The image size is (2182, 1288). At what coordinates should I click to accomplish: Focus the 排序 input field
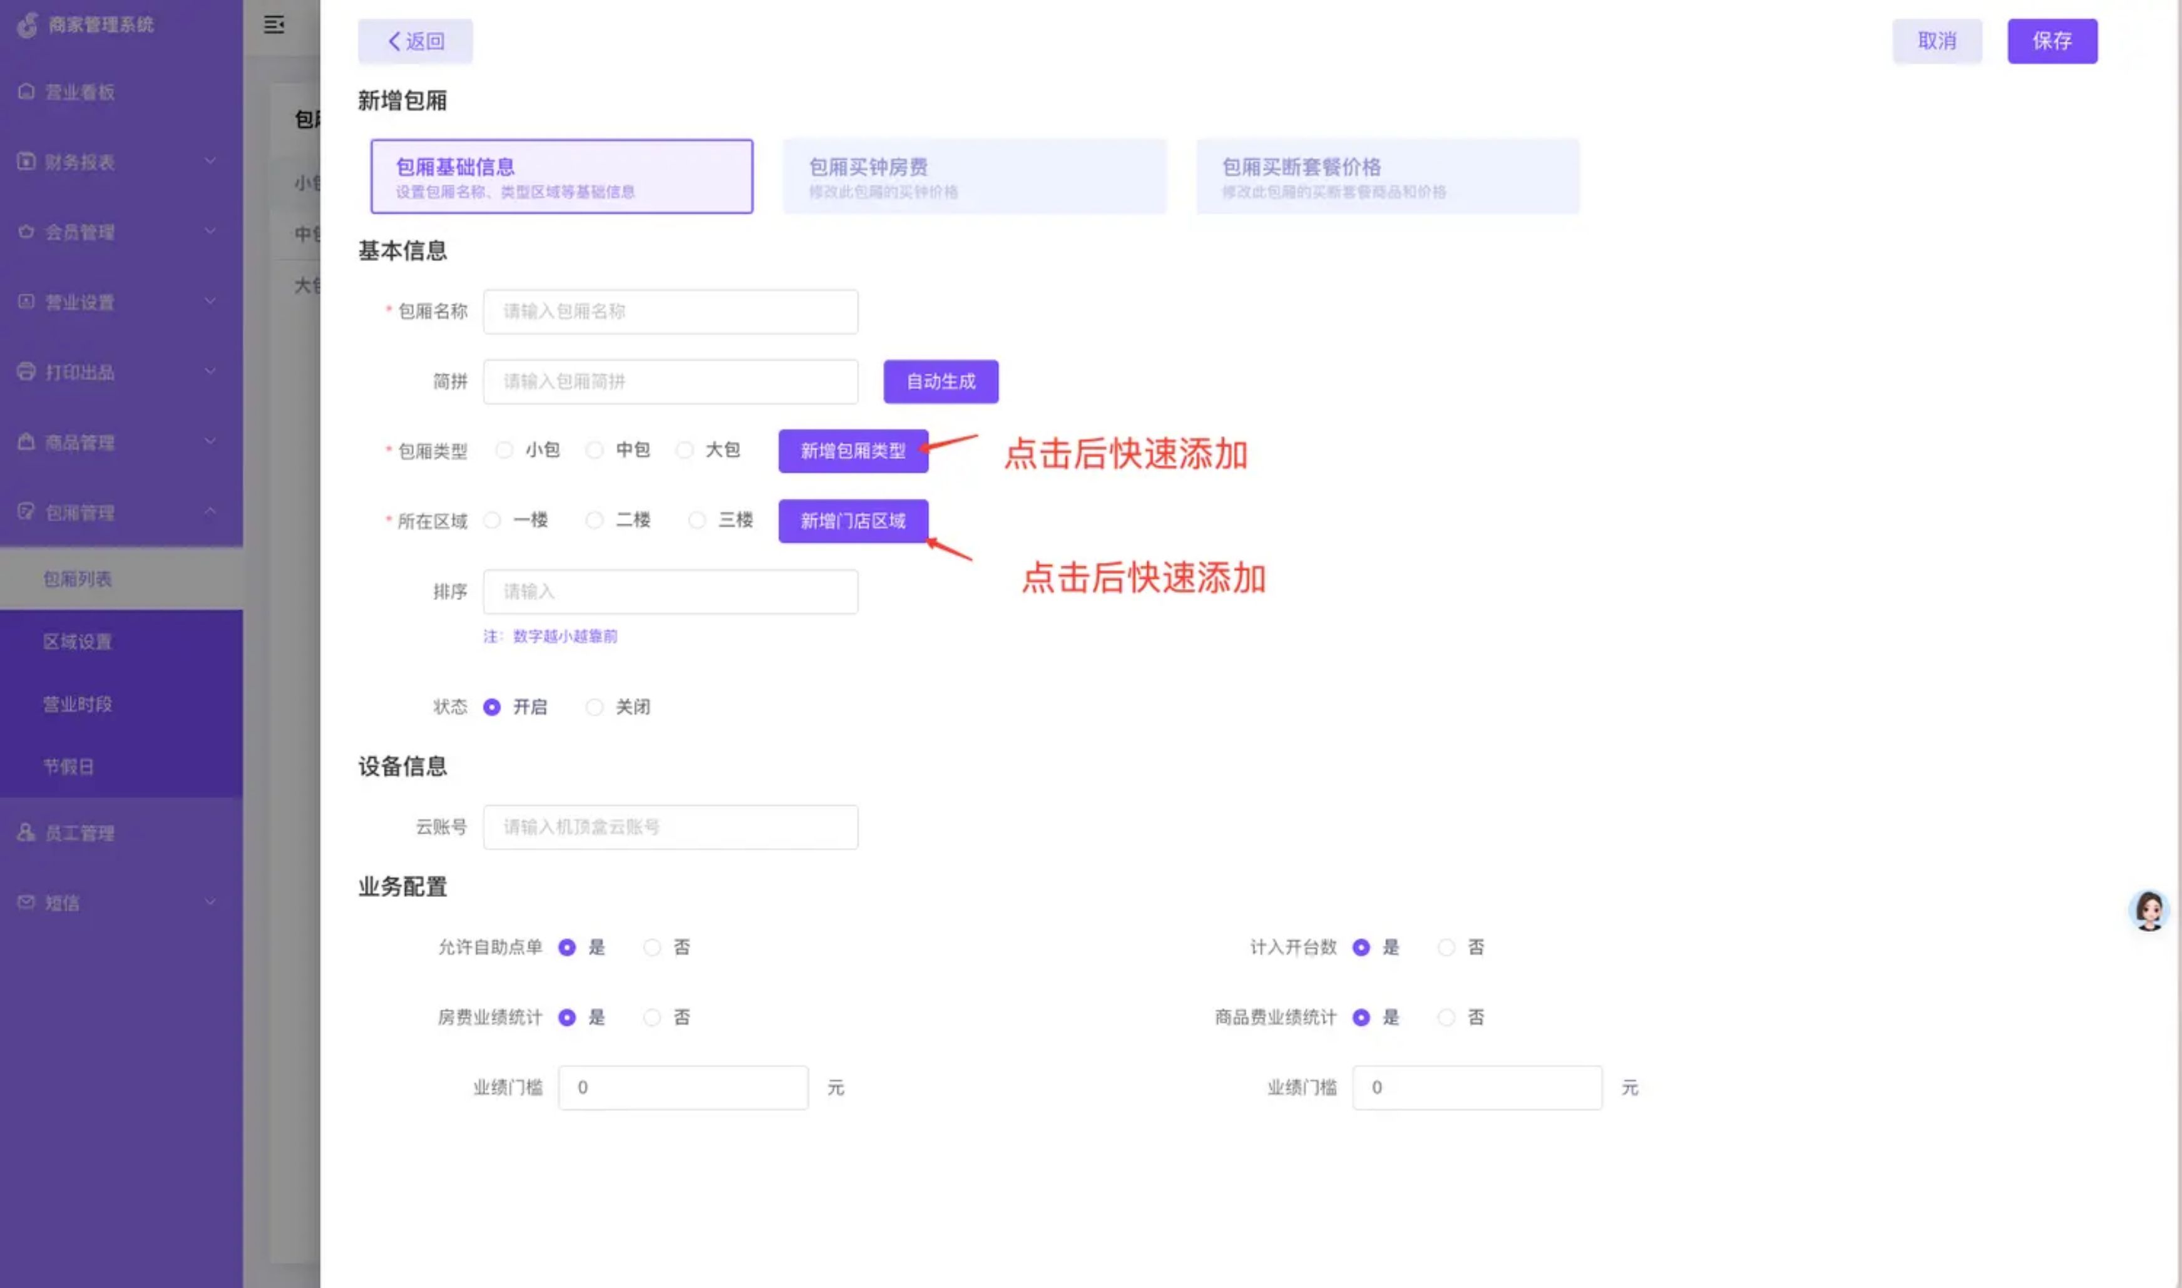[x=671, y=591]
